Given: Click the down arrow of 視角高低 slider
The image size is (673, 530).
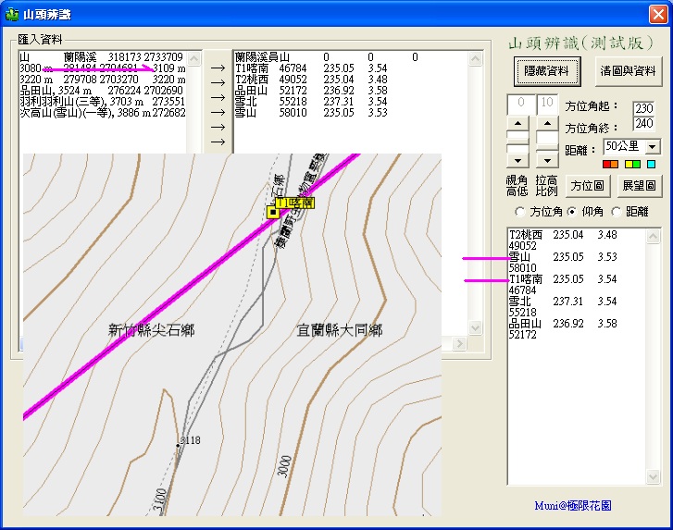Looking at the screenshot, I should tap(518, 161).
